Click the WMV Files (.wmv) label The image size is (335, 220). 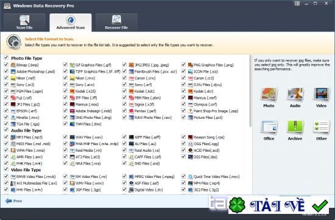click(90, 183)
